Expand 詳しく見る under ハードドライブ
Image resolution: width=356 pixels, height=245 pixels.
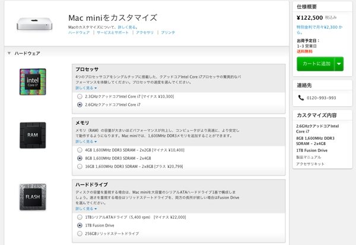pos(86,209)
